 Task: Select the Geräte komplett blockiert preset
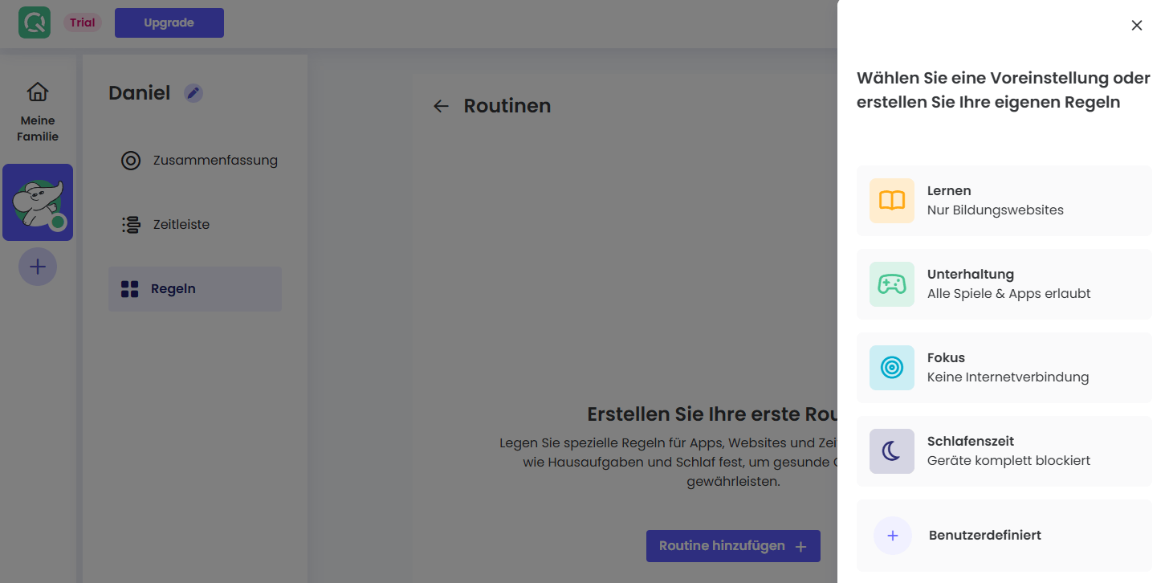(x=1008, y=461)
